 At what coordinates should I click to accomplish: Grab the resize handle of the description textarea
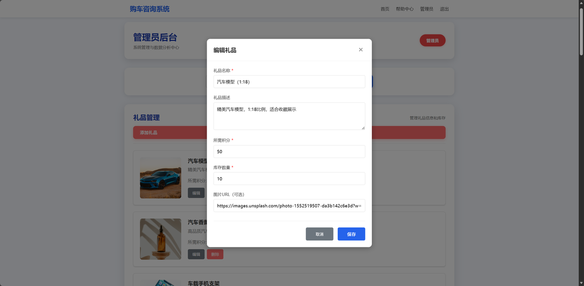point(363,128)
